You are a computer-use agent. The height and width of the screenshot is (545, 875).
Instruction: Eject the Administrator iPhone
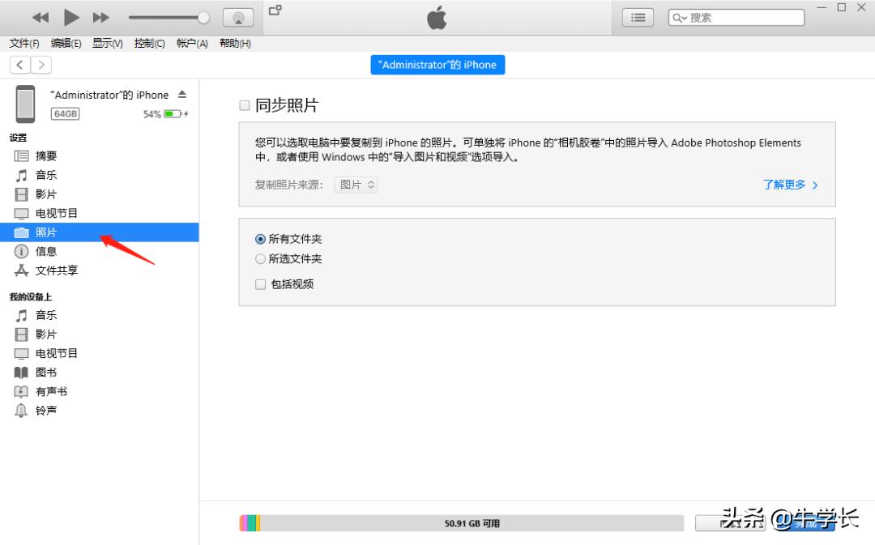pos(184,94)
